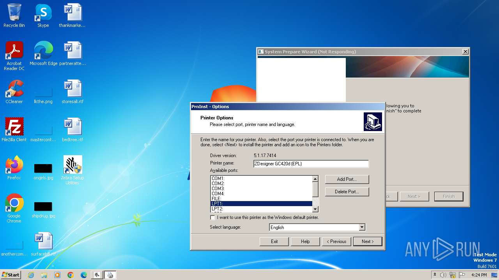Select the partneratte... document icon

[72, 54]
